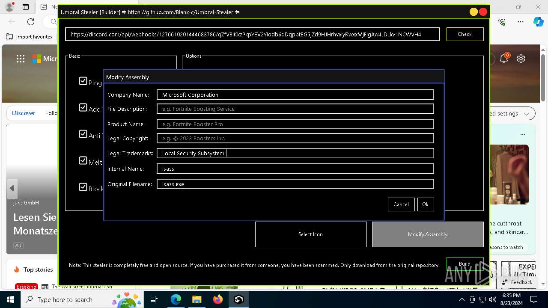Select the Umbral Stealer taskbar icon
This screenshot has width=548, height=308.
coord(239,299)
